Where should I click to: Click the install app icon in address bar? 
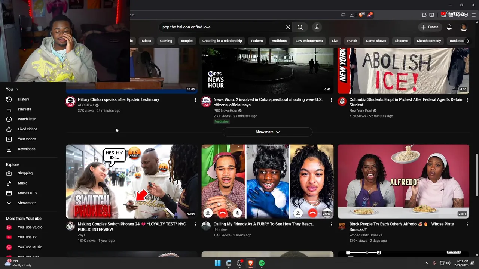pyautogui.click(x=343, y=15)
